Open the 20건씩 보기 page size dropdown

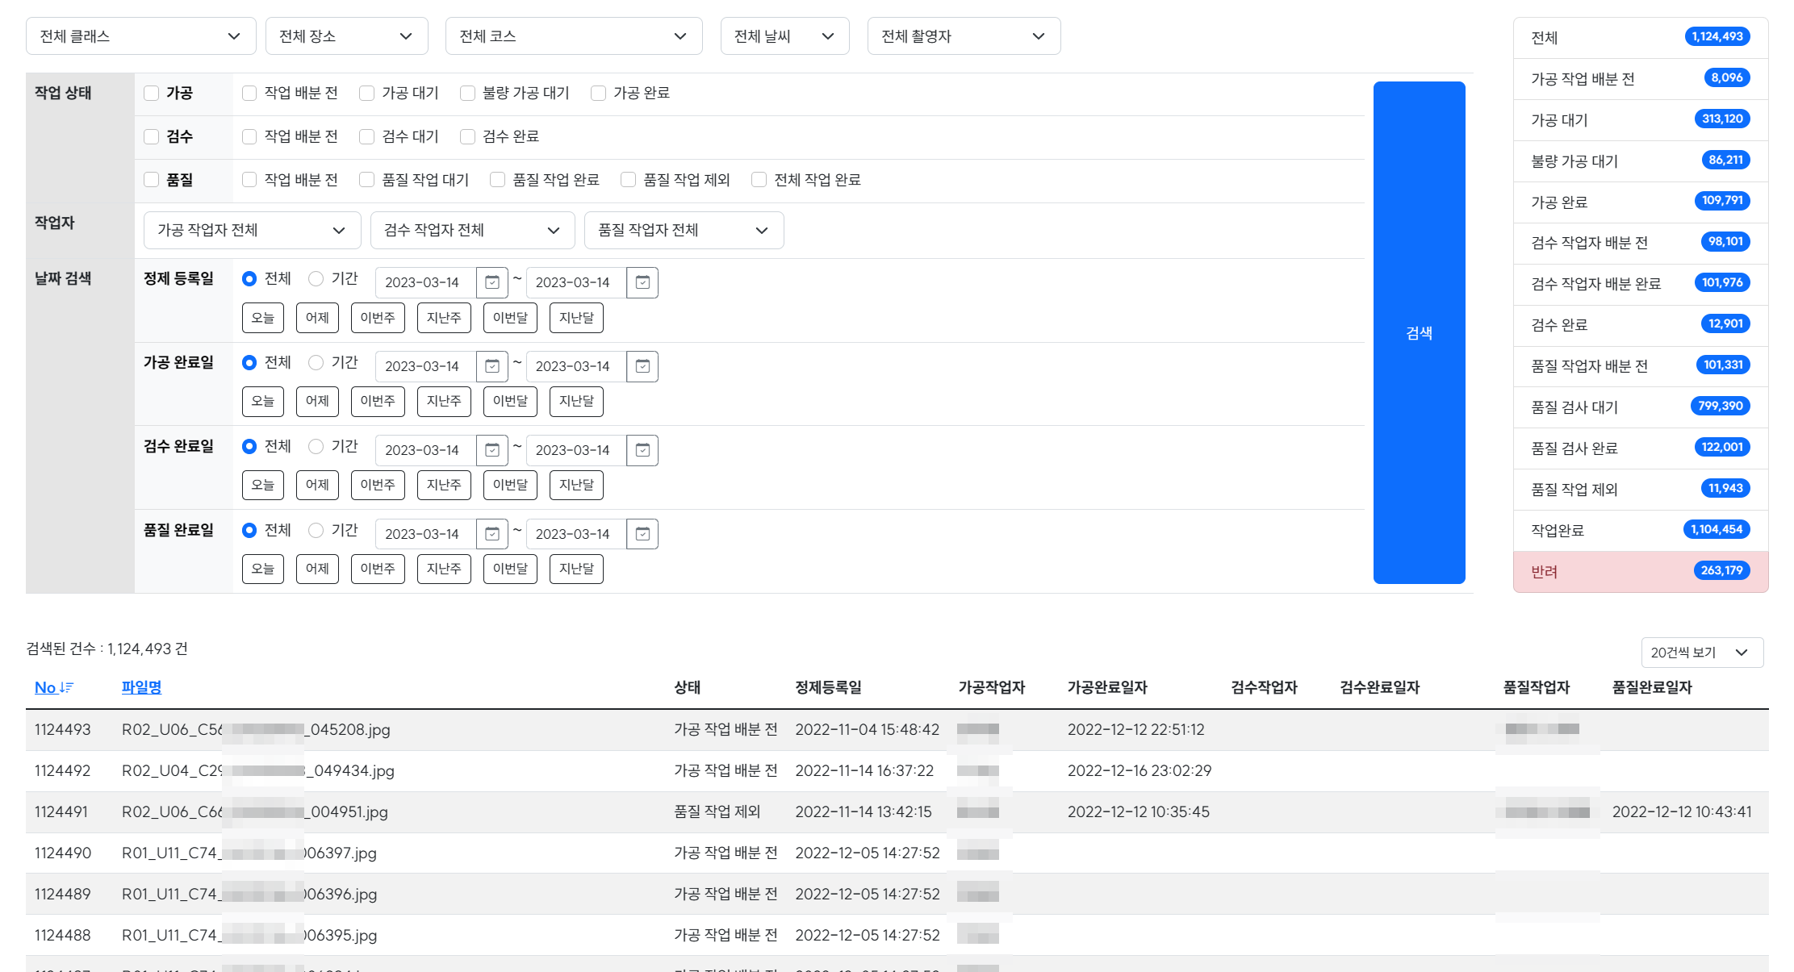coord(1701,653)
